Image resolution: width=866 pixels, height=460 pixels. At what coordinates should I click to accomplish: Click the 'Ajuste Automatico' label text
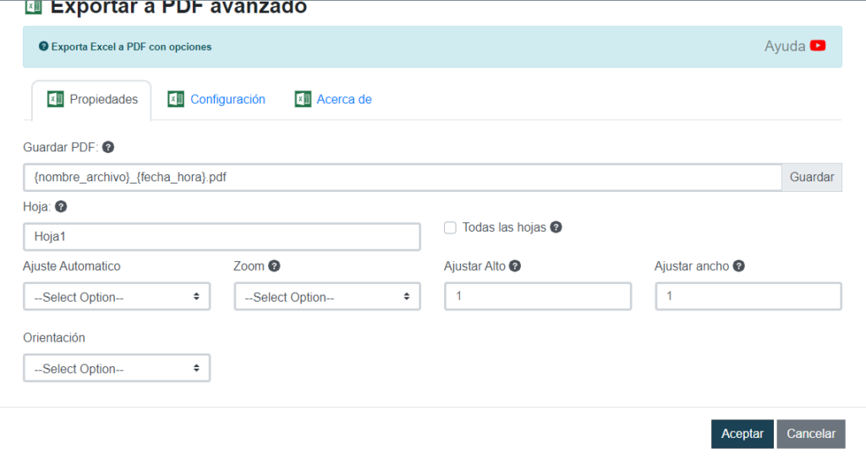coord(72,266)
